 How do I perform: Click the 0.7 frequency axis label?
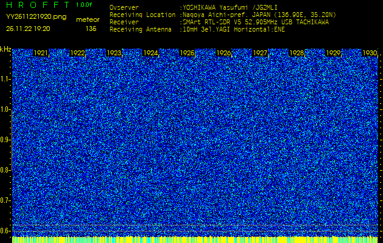click(x=5, y=200)
